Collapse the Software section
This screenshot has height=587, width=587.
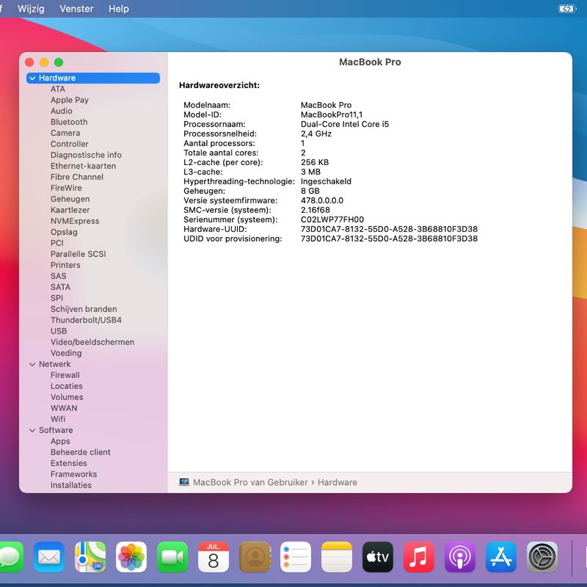point(32,430)
